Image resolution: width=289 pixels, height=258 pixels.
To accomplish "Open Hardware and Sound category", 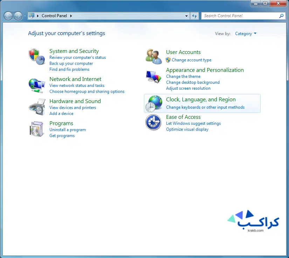I will pos(75,101).
